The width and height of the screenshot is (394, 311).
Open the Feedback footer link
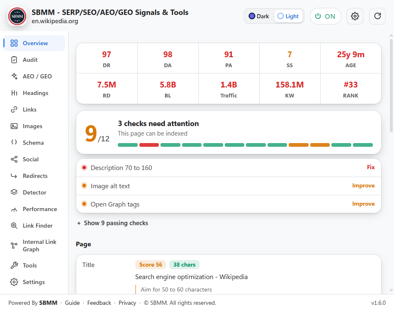[x=99, y=303]
